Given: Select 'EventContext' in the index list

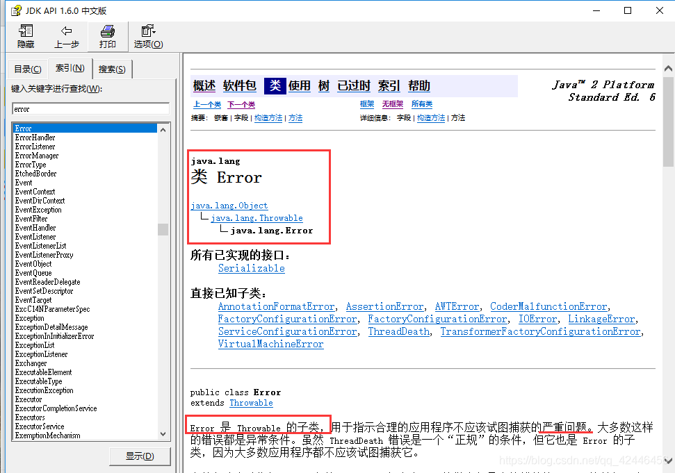Looking at the screenshot, I should tap(35, 191).
